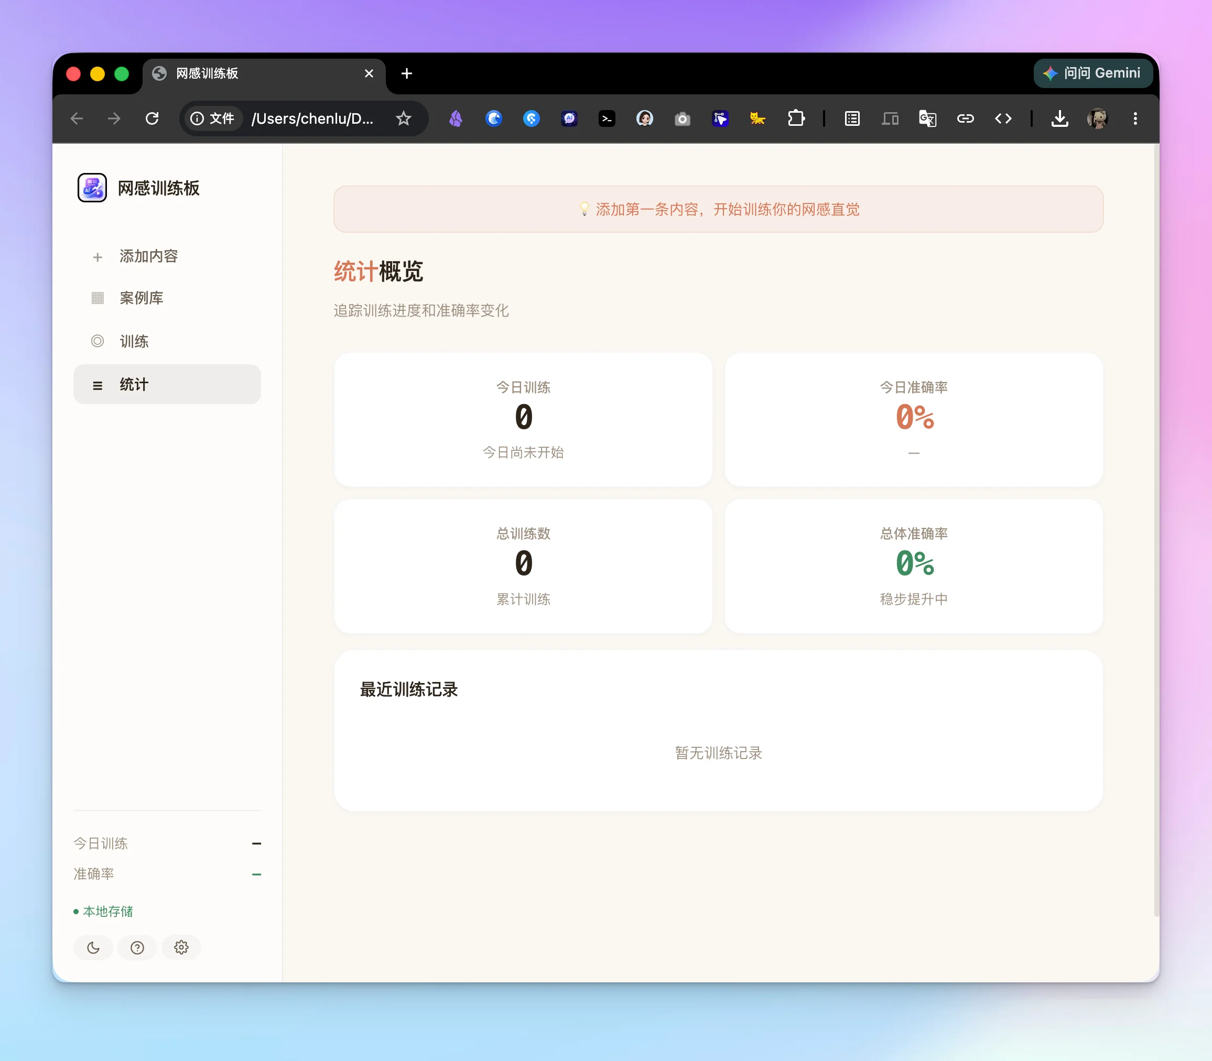This screenshot has width=1212, height=1061.
Task: Select the 网感训练板 browser tab
Action: 264,73
